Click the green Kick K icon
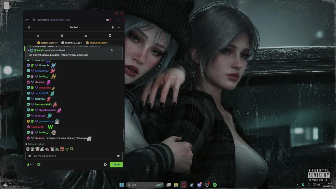This screenshot has width=336, height=189. point(39,165)
